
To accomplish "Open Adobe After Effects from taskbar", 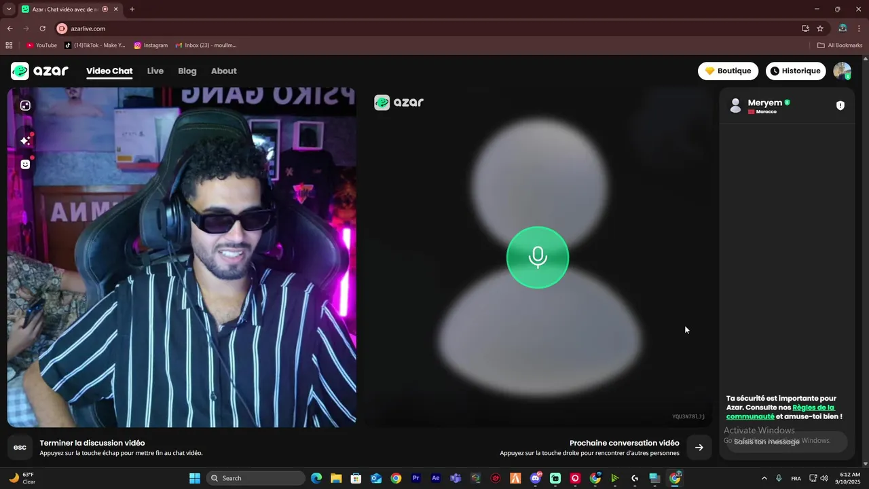I will (436, 478).
